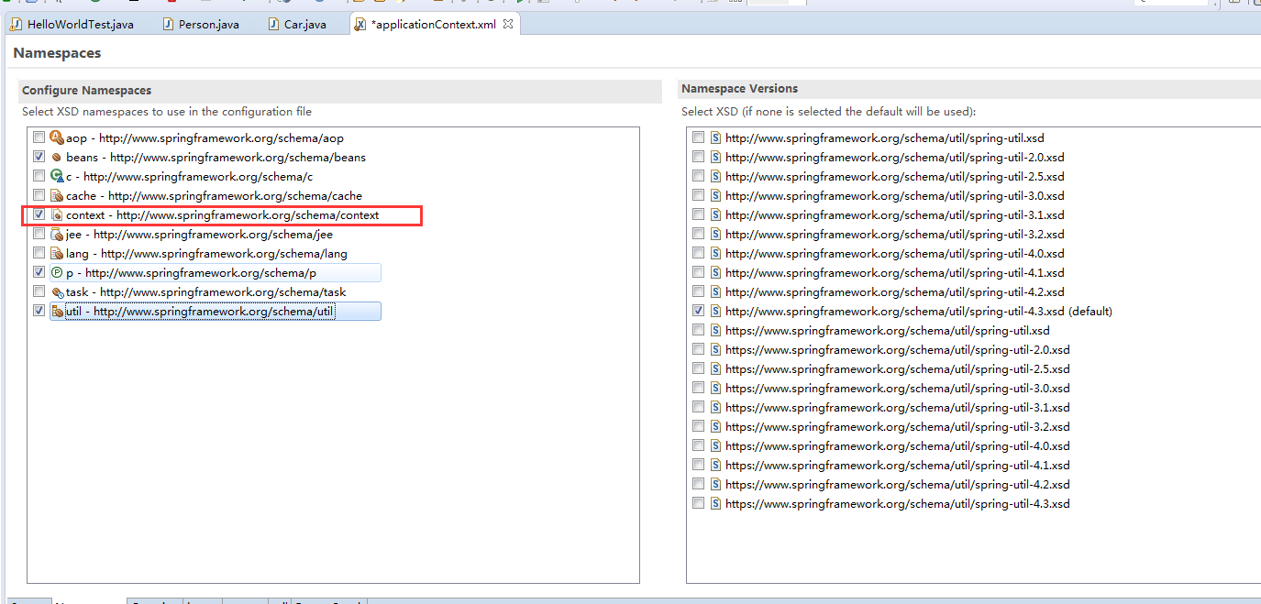Click the task namespace icon
1261x604 pixels.
pos(57,292)
